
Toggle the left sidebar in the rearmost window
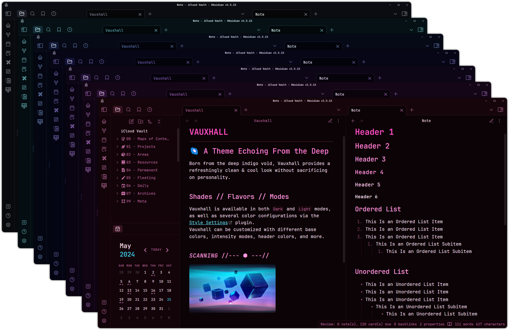pos(8,14)
